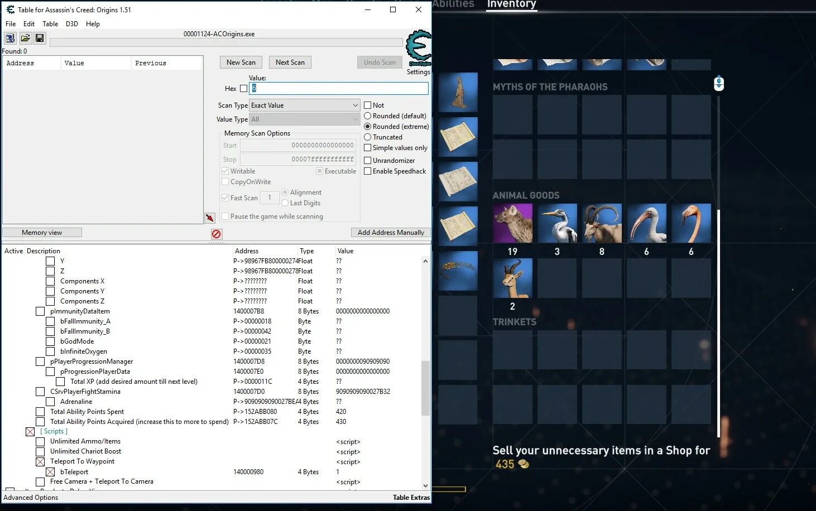
Task: Enable the Unrandomizer checkbox
Action: click(x=367, y=161)
